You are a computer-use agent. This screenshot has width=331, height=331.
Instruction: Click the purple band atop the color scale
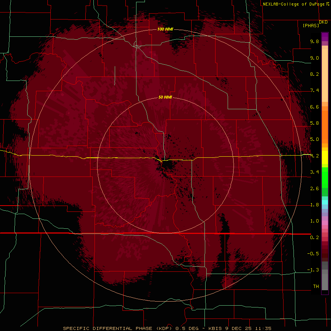click(x=325, y=37)
